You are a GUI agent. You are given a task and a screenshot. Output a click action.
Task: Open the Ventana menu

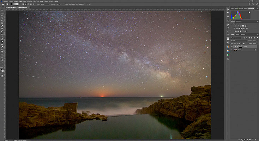tap(51, 1)
